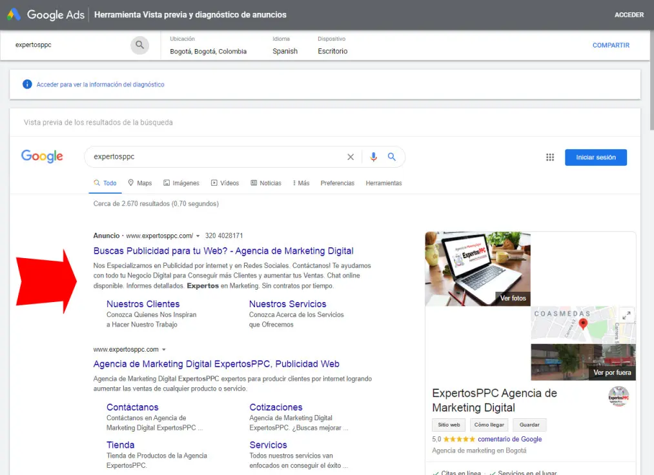This screenshot has width=654, height=475.
Task: Open Herramientas menu item
Action: (x=383, y=183)
